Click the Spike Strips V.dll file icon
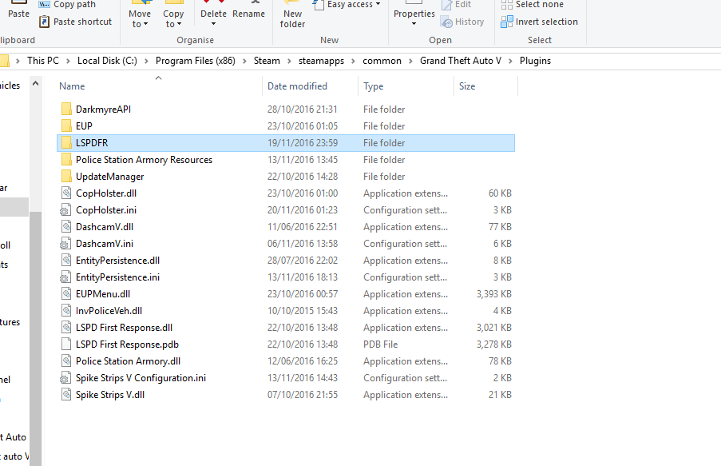The height and width of the screenshot is (466, 721). 66,395
